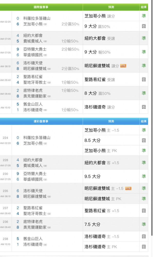Click 舊金山巨人 in the 國際盤 table
The width and height of the screenshot is (154, 257).
pyautogui.click(x=33, y=104)
